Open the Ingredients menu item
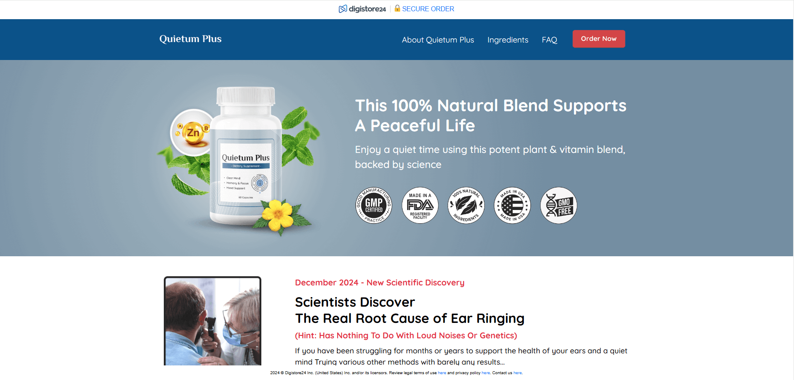794x380 pixels. tap(508, 40)
